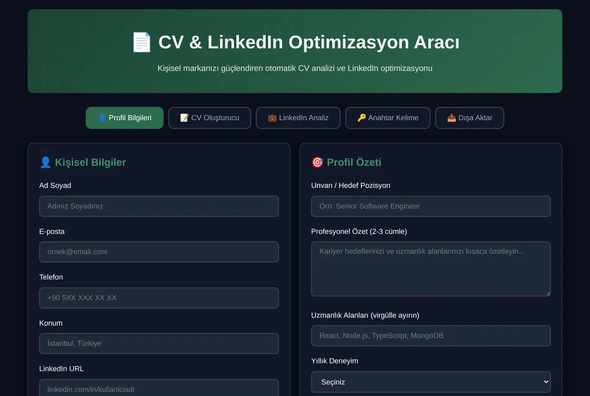Click the Konum label

tap(51, 323)
